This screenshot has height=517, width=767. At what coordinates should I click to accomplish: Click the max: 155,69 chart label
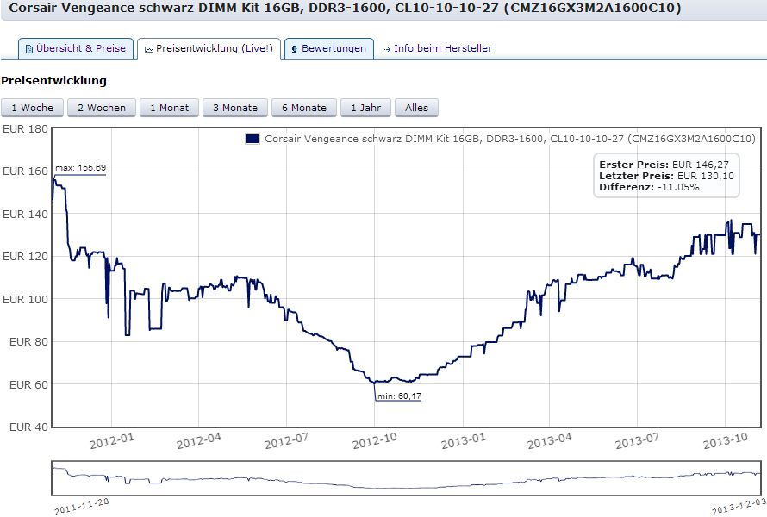(x=80, y=168)
